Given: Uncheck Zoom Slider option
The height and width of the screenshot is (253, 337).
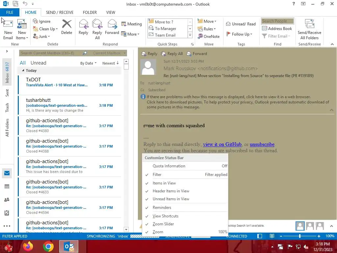Looking at the screenshot, I should pyautogui.click(x=185, y=224).
